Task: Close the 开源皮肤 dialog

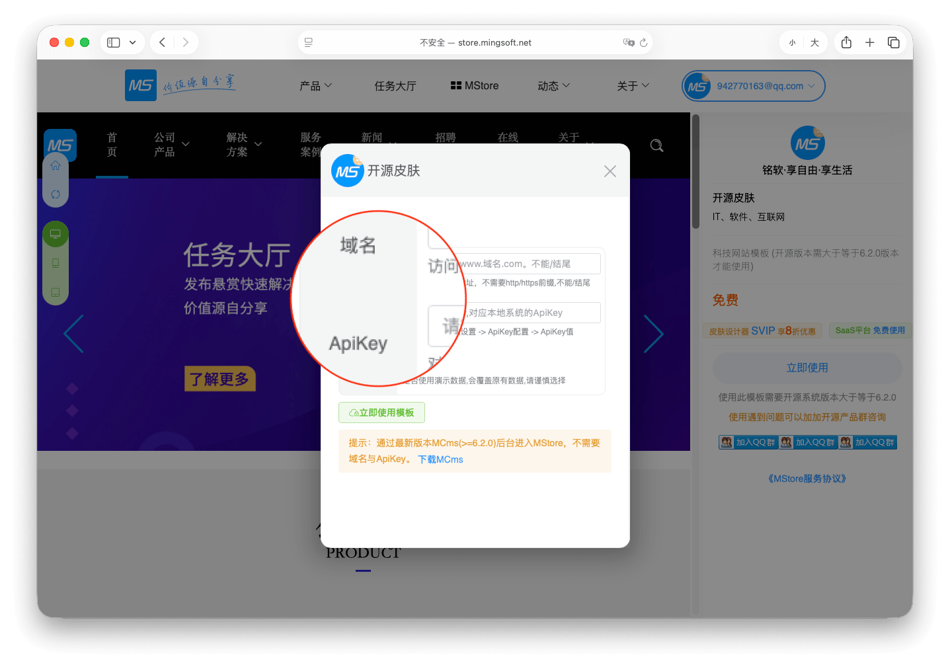Action: pos(610,171)
